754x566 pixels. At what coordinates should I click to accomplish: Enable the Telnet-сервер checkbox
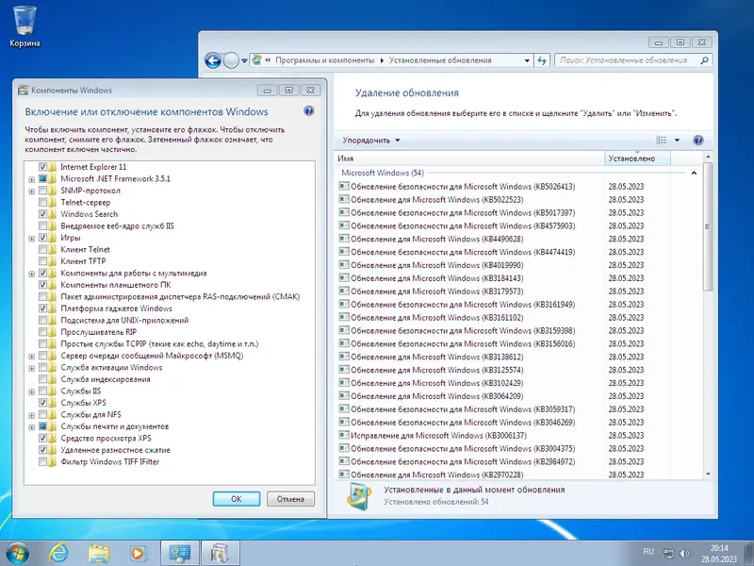tap(42, 203)
